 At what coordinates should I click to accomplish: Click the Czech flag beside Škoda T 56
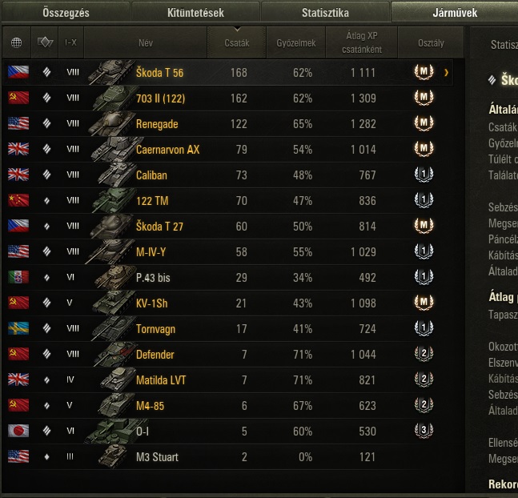(x=18, y=72)
